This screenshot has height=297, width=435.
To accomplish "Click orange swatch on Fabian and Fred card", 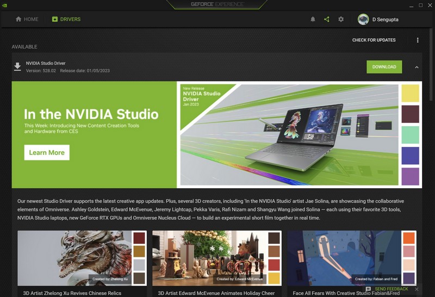I will point(409,238).
